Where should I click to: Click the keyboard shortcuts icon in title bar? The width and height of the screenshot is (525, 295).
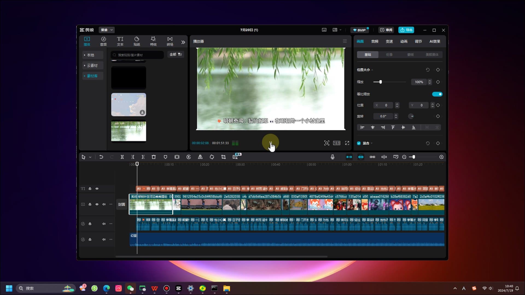[324, 30]
